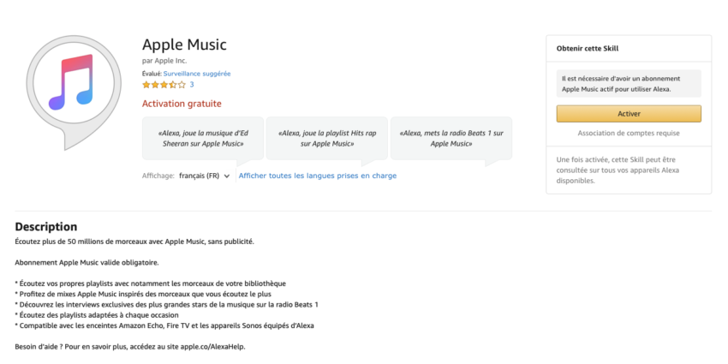Viewport: 728px width, 364px height.
Task: Click Association de comptes requise text
Action: coord(629,134)
